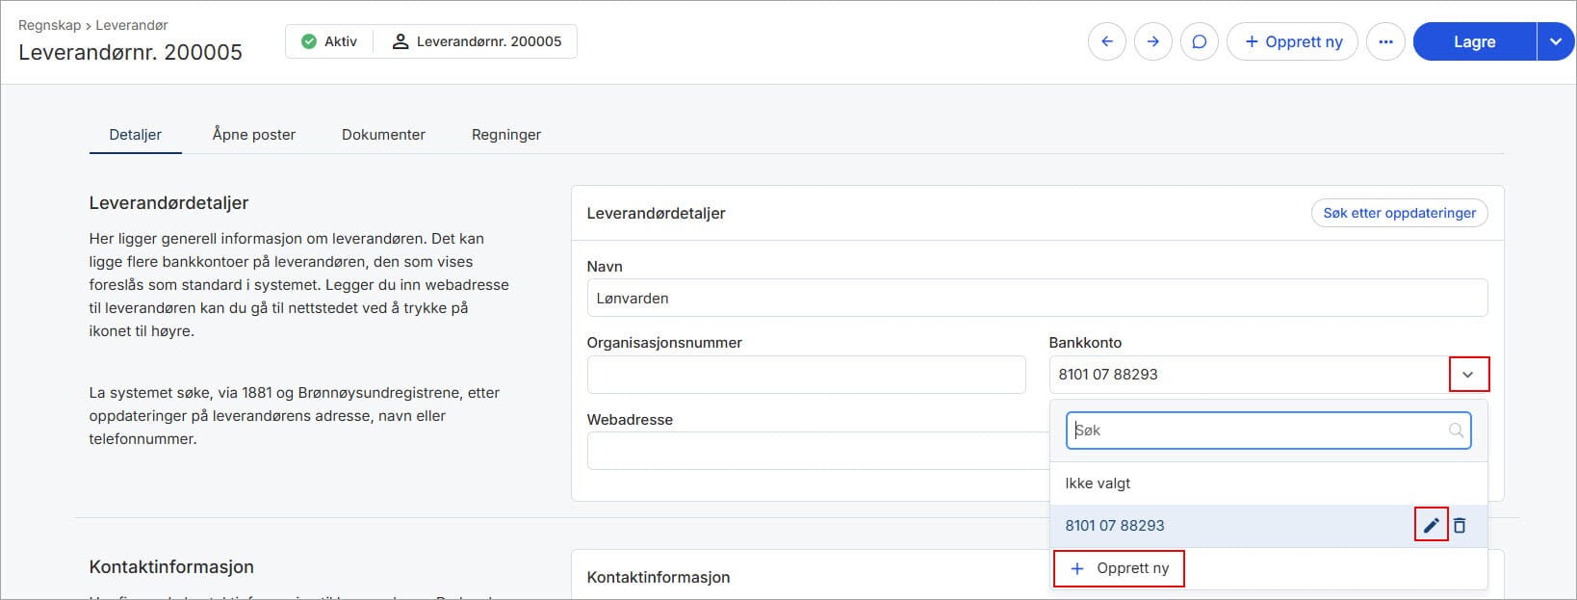Click the Organisasjonsnummer input field
1577x600 pixels.
point(806,375)
